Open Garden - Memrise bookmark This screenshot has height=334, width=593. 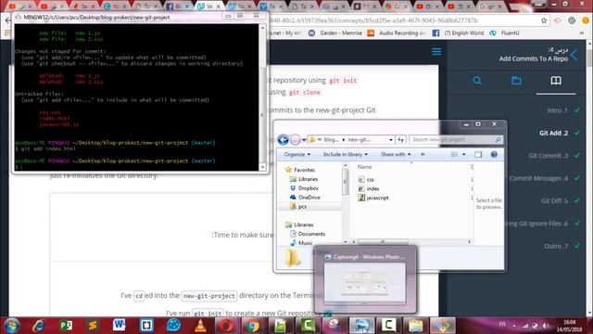(335, 33)
